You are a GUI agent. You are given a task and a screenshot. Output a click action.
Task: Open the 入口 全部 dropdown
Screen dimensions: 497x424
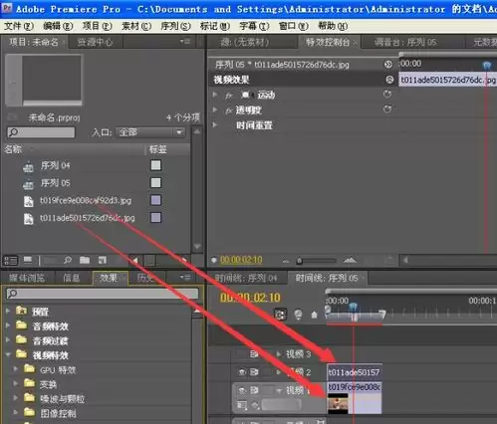(150, 132)
